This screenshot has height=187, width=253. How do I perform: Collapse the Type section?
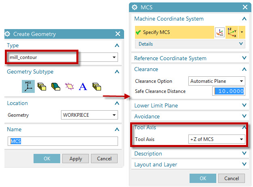(117, 46)
